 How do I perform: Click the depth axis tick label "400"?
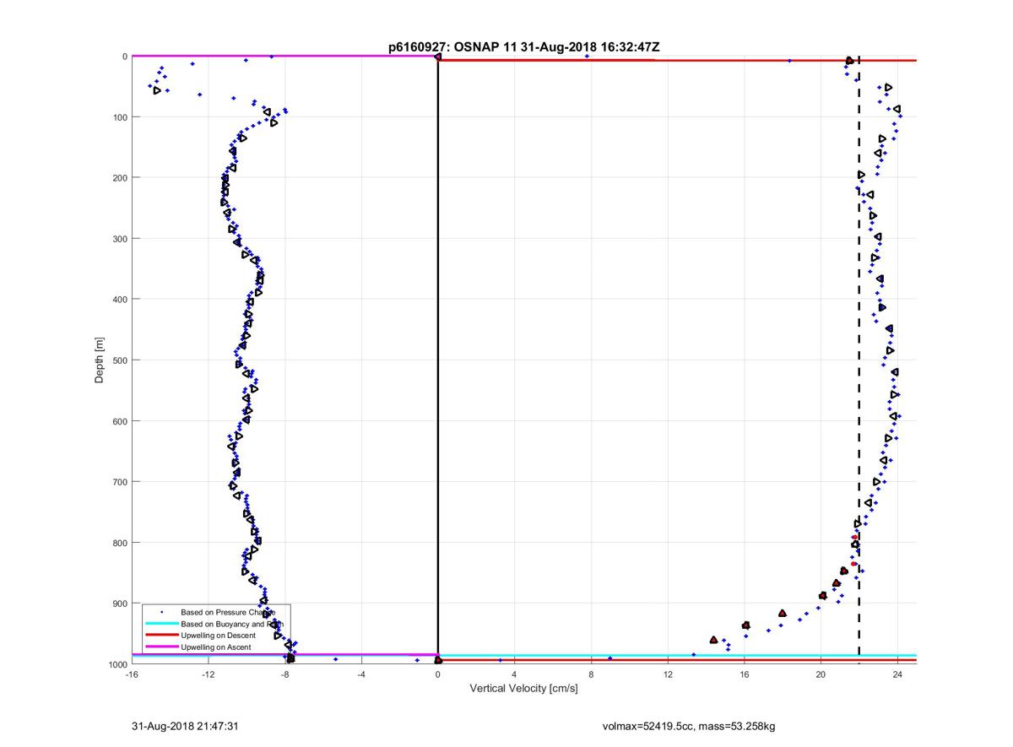[119, 300]
